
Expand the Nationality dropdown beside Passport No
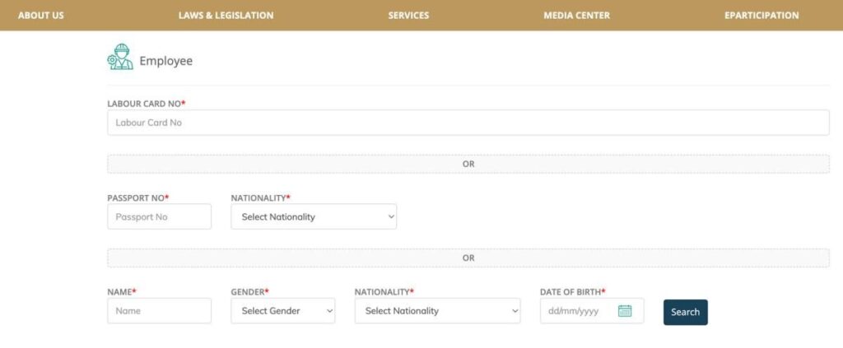click(x=314, y=217)
